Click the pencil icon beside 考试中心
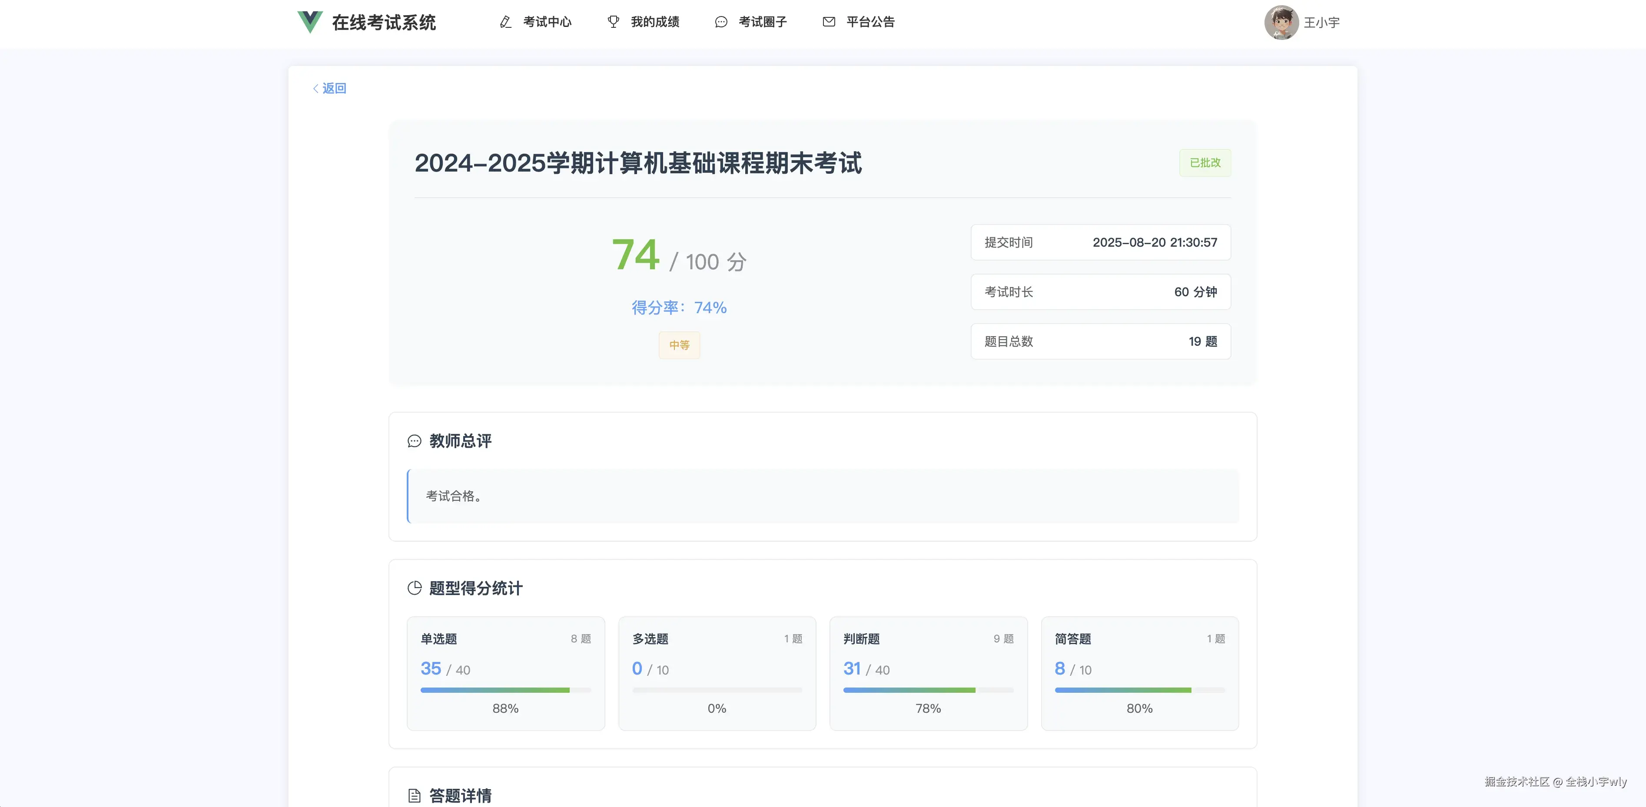Viewport: 1646px width, 807px height. coord(505,22)
